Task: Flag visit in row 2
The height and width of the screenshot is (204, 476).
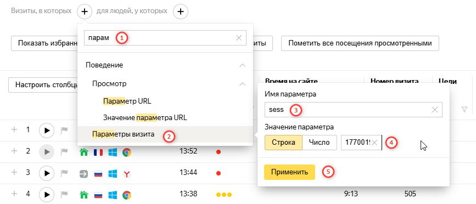Action: [64, 152]
